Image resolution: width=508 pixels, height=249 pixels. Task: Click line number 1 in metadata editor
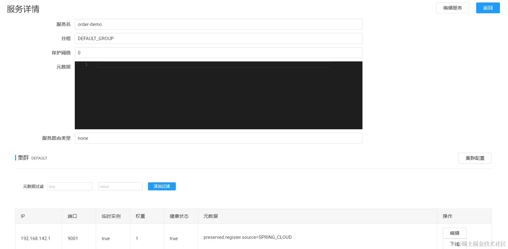[x=86, y=65]
